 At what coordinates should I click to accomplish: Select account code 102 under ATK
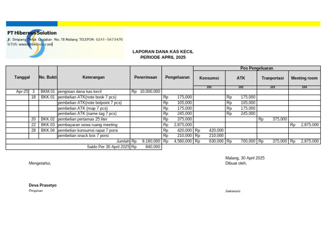point(241,87)
